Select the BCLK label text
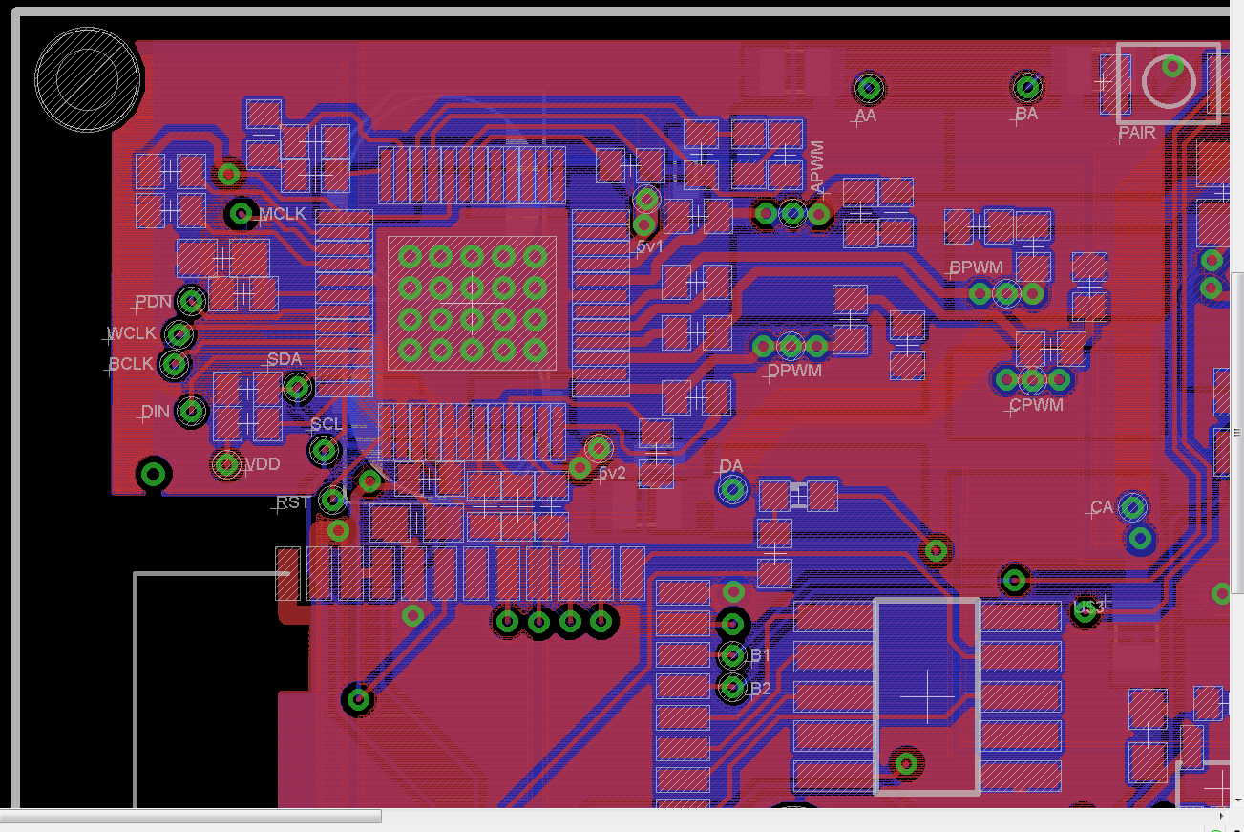 coord(131,364)
